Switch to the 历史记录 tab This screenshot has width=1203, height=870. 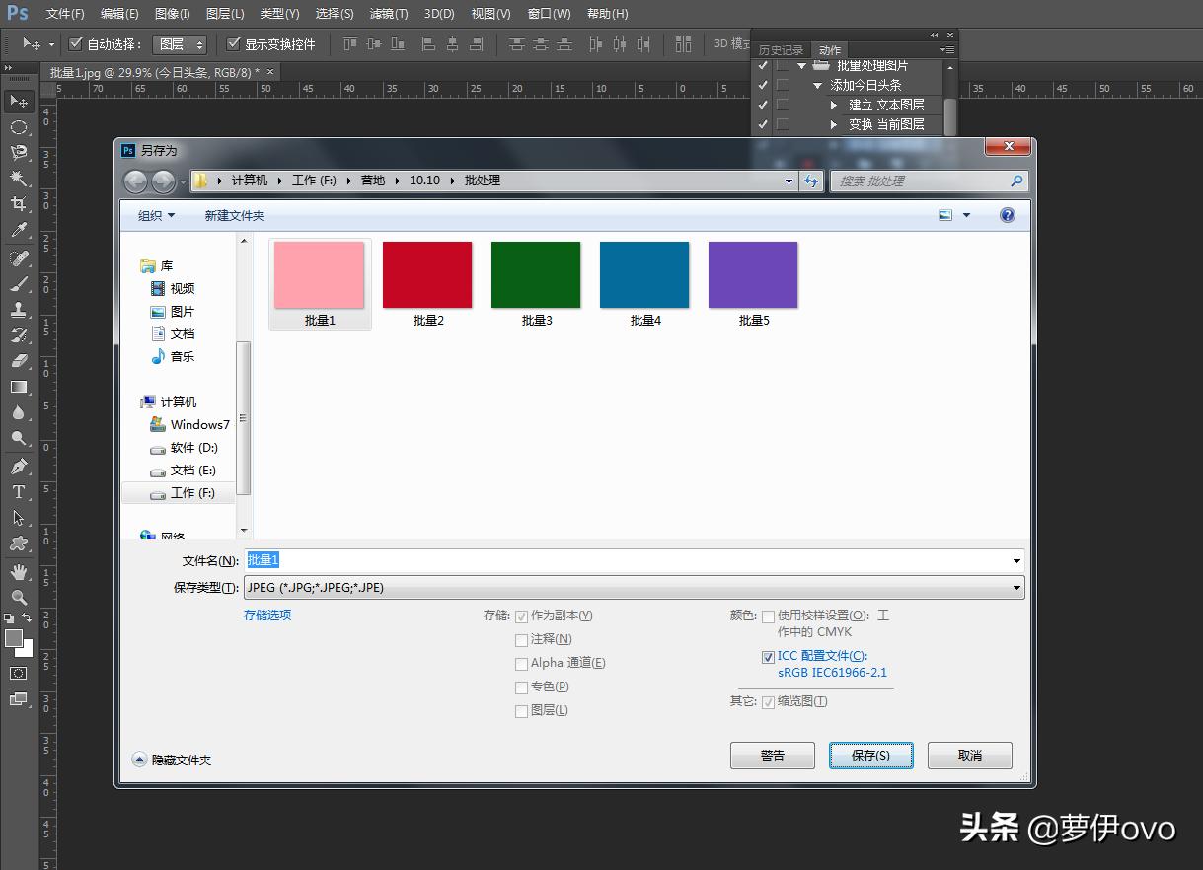(781, 50)
